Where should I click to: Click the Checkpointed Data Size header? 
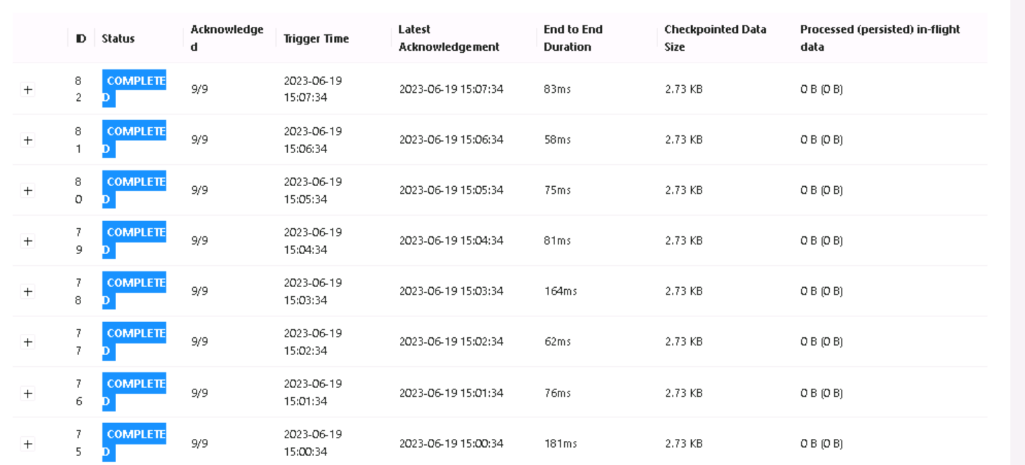click(x=715, y=38)
